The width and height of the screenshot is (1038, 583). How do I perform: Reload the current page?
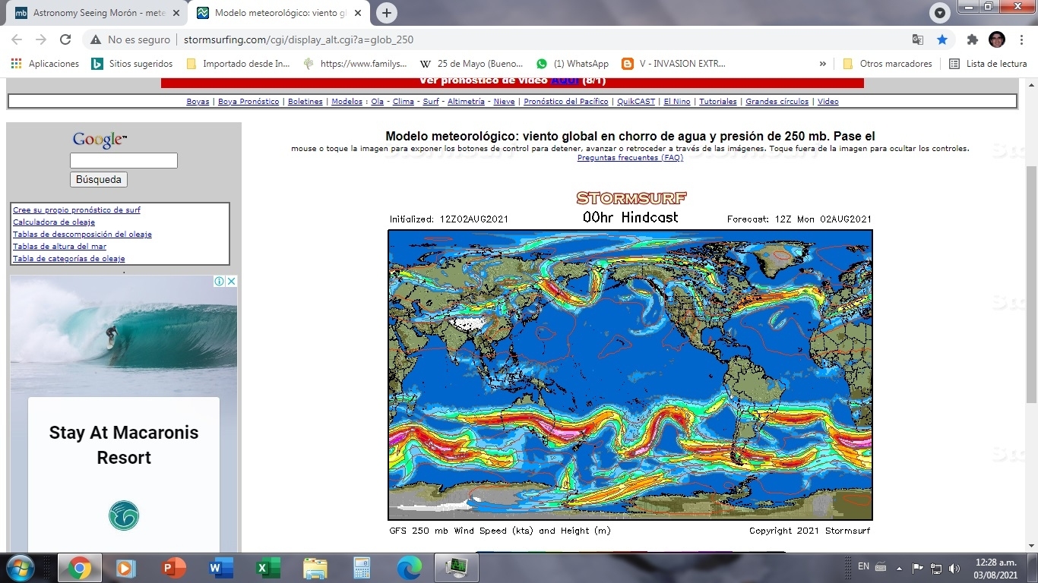click(x=65, y=39)
